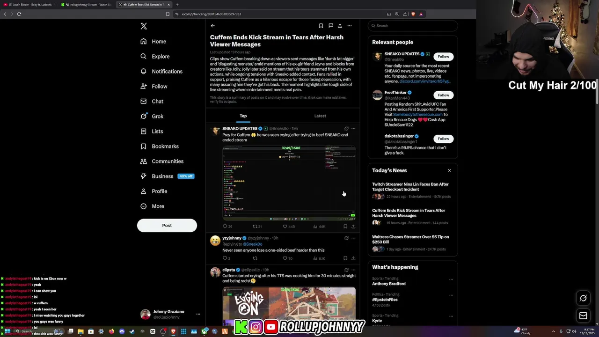Repost the yzyjohnny reply
This screenshot has height=337, width=599.
(255, 258)
